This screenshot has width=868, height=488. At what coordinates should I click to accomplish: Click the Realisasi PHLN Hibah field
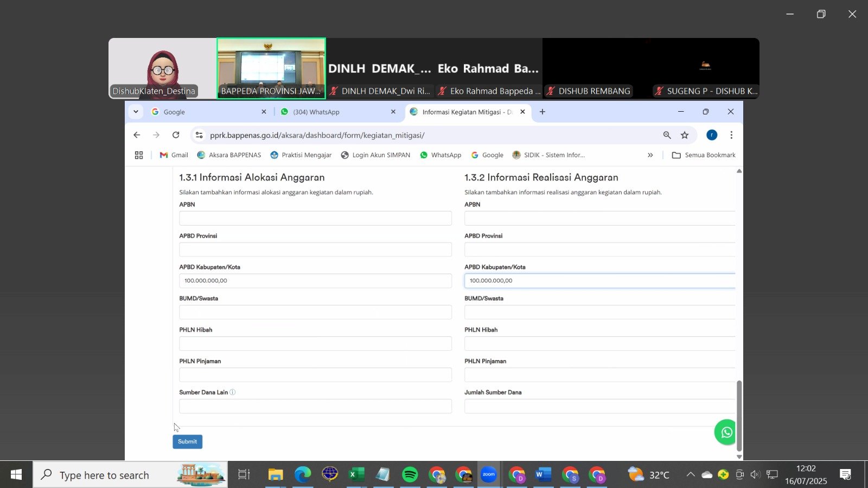point(600,343)
